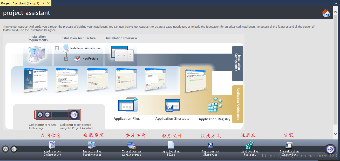Viewport: 340px width, 161px height.
Task: Click the Application Files label
Action: point(127,119)
